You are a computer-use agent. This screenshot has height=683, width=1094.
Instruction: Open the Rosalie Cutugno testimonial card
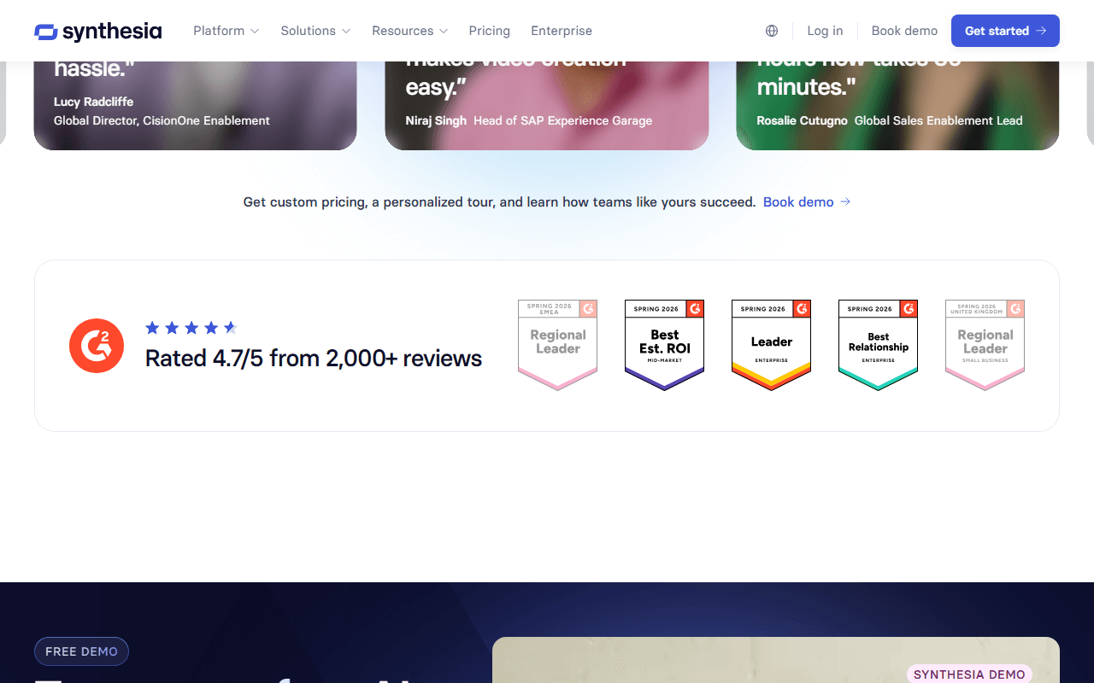pyautogui.click(x=897, y=106)
